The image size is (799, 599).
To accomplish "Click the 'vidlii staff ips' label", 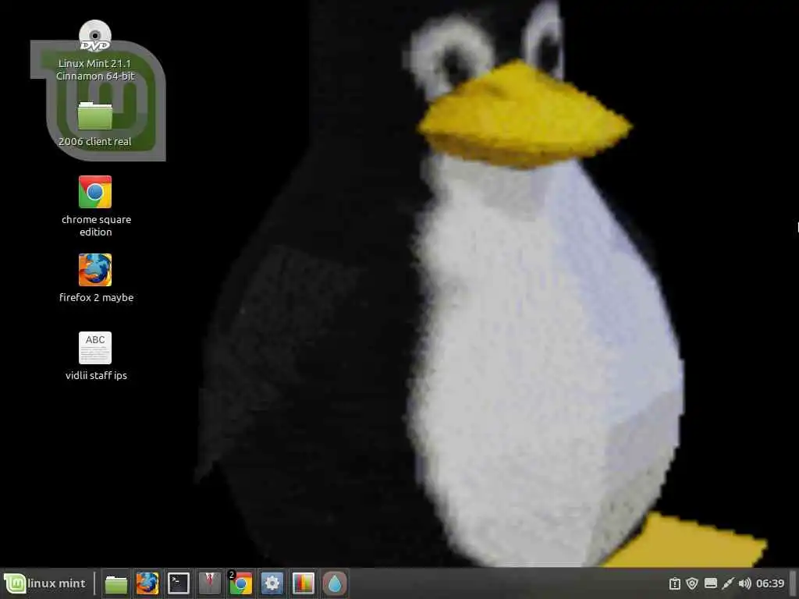I will coord(96,375).
